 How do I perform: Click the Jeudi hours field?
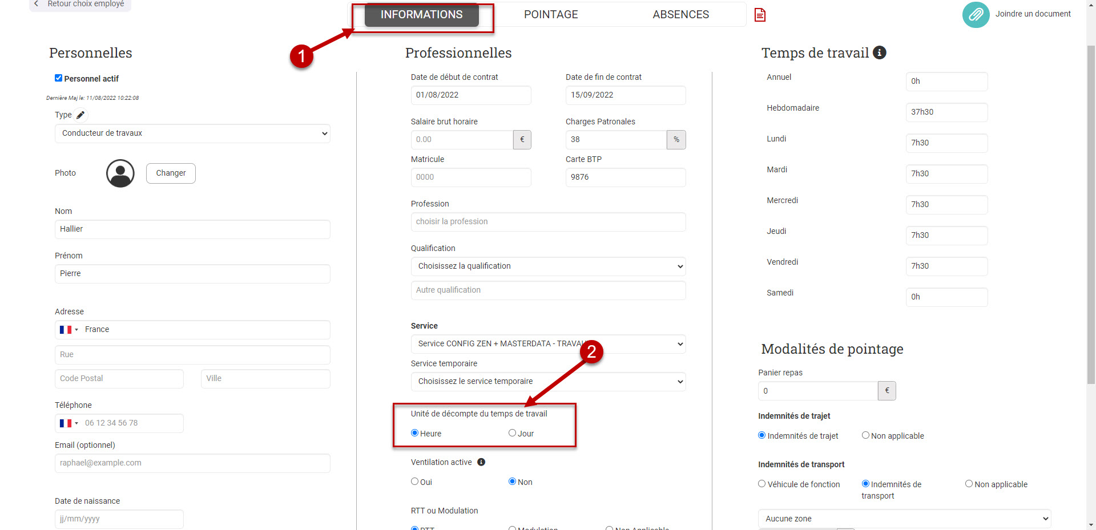pyautogui.click(x=946, y=236)
